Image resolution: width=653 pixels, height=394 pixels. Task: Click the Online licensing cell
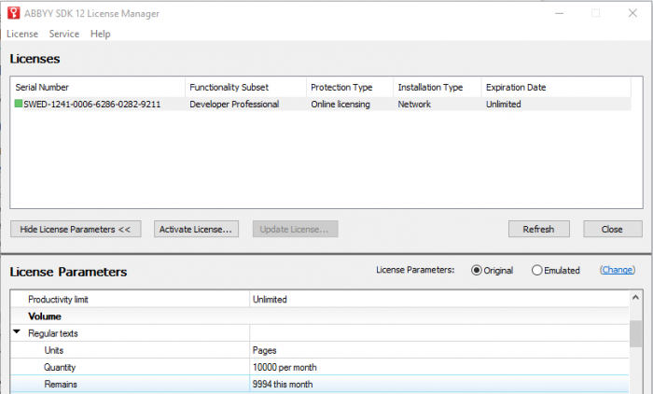click(340, 104)
